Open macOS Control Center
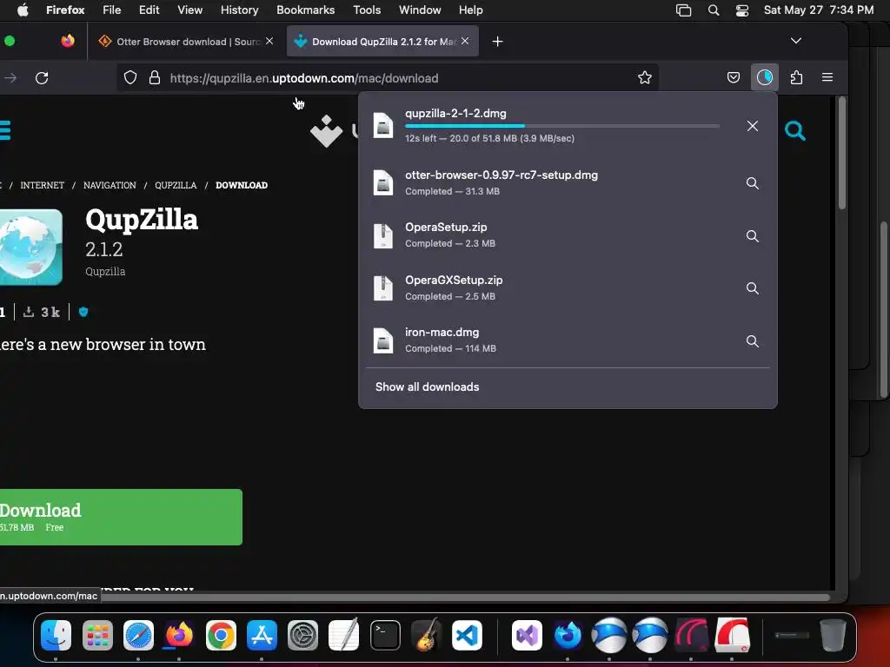This screenshot has height=667, width=890. click(x=742, y=10)
